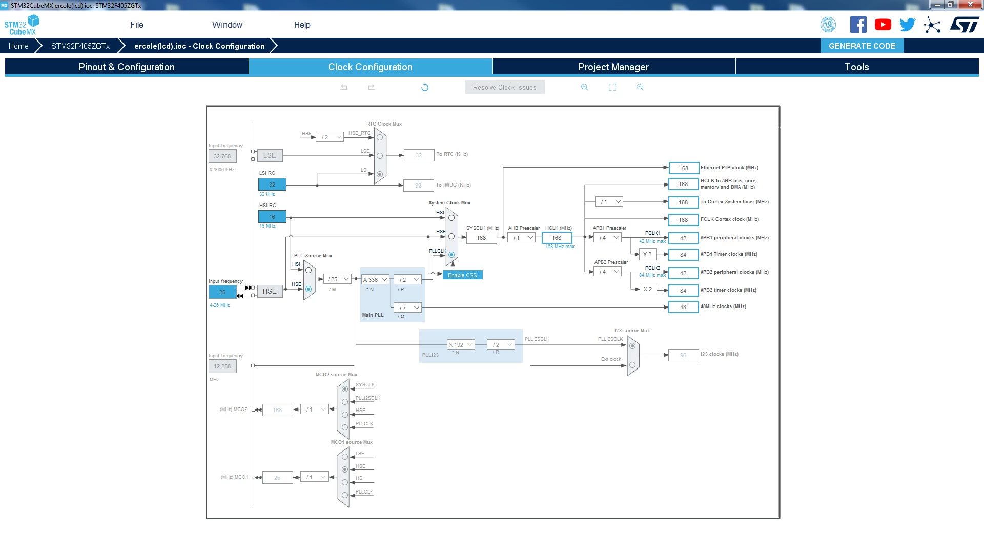This screenshot has height=533, width=984.
Task: Select HSE in MCO1 source Mux
Action: (x=345, y=469)
